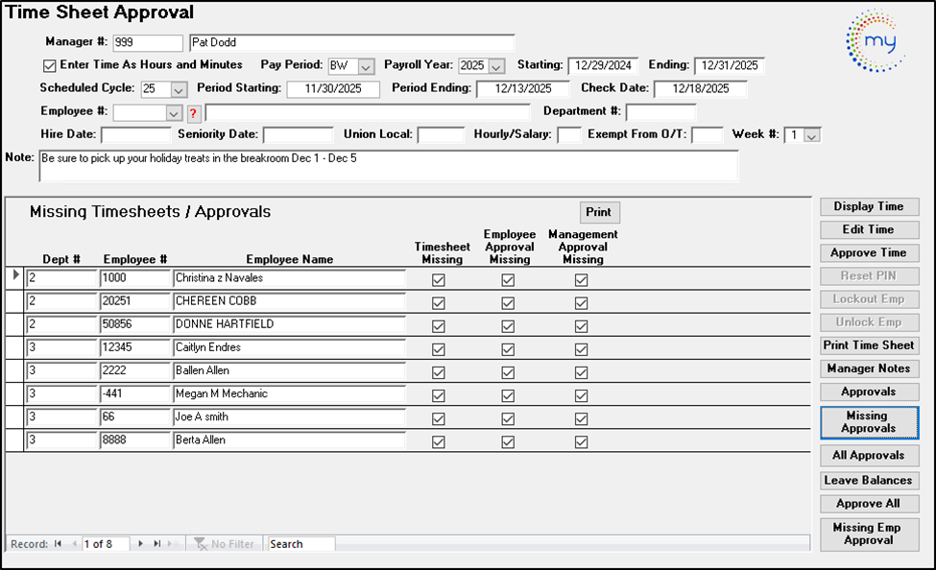
Task: Advance to the next record in navigator
Action: click(x=141, y=544)
